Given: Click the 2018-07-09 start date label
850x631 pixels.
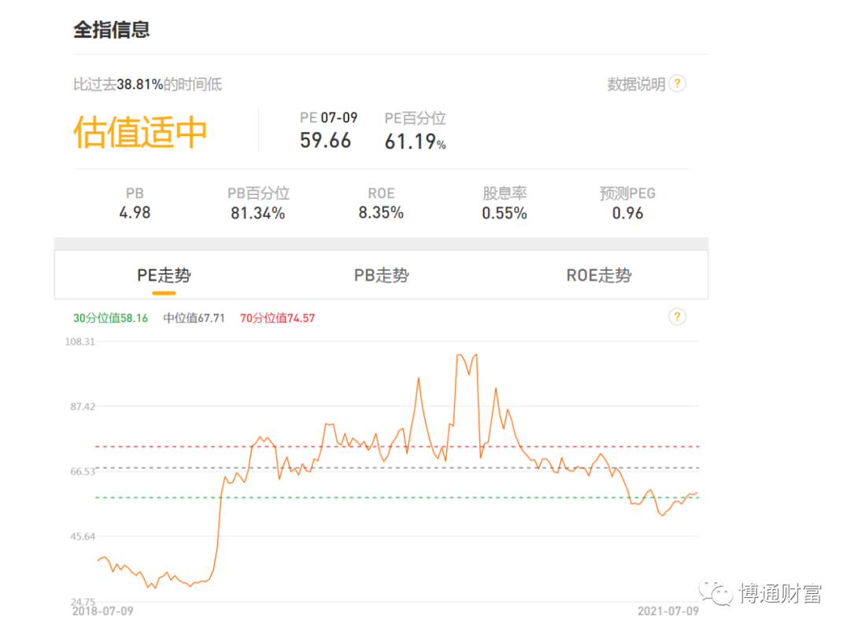Looking at the screenshot, I should click(102, 611).
